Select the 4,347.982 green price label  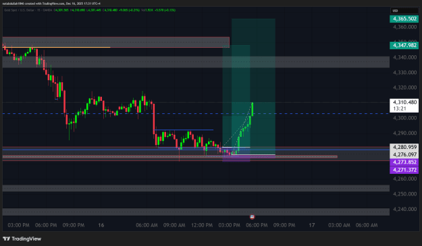click(404, 45)
